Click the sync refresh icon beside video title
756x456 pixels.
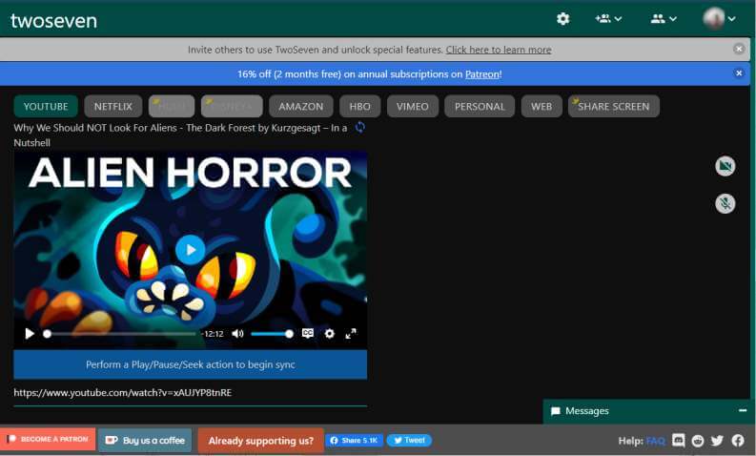click(x=359, y=128)
